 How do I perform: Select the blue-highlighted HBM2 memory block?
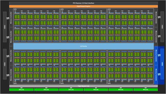point(162,64)
